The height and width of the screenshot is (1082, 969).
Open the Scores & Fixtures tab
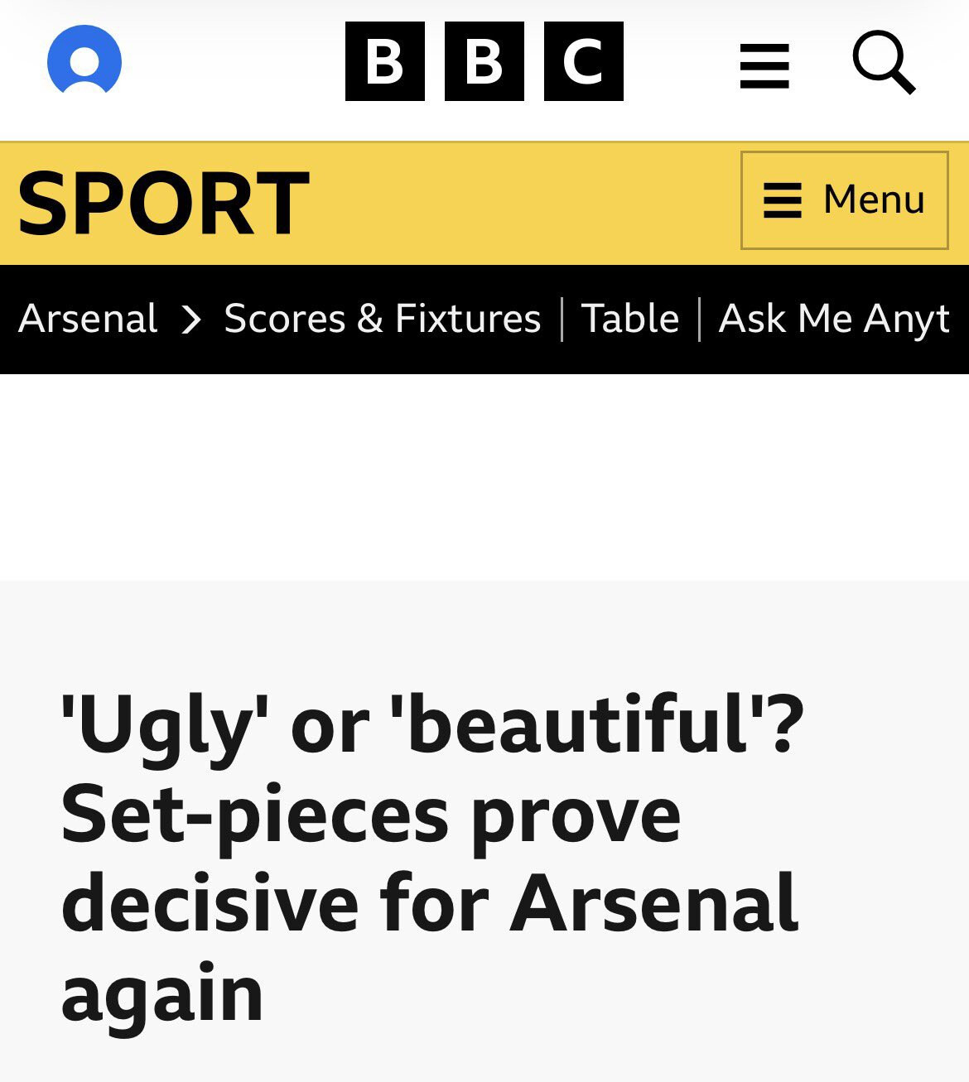[x=382, y=319]
